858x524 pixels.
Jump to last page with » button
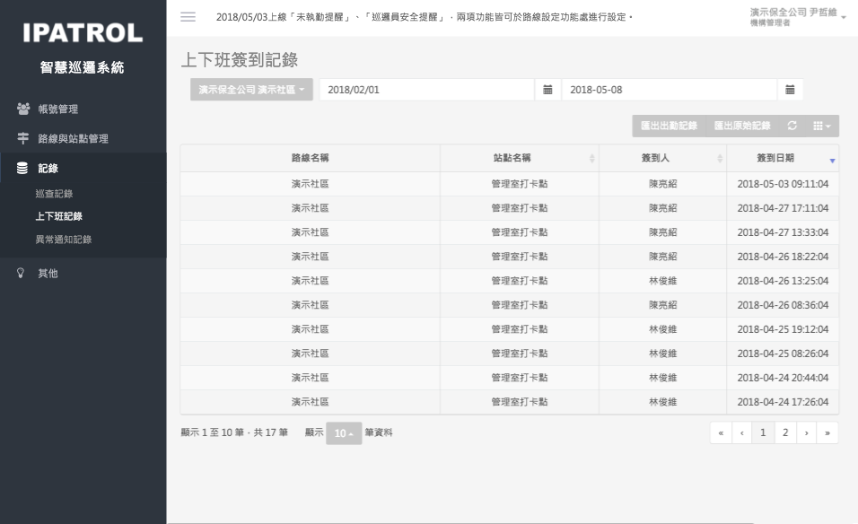(827, 432)
